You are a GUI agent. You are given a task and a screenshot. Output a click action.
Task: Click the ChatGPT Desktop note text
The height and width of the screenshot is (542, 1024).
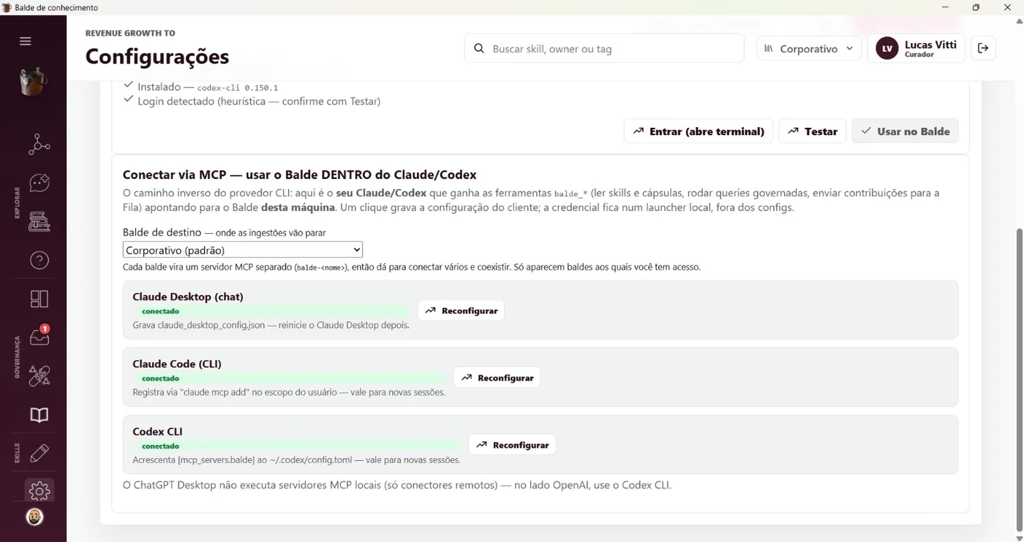coord(397,485)
